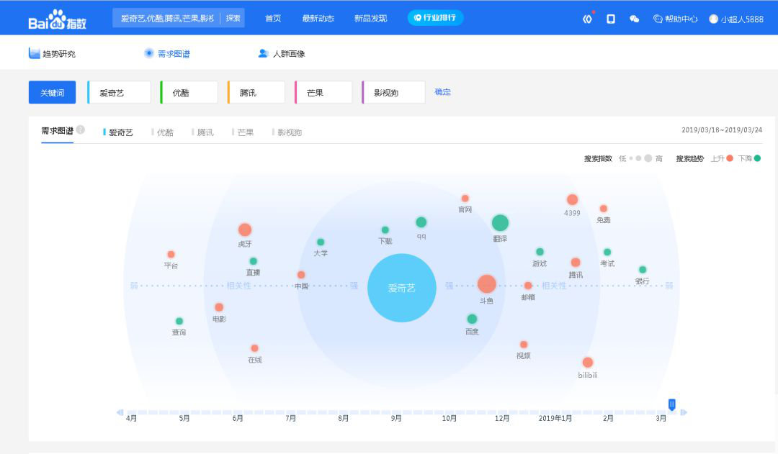Image resolution: width=778 pixels, height=454 pixels.
Task: Click the timeline left arrow
Action: pyautogui.click(x=120, y=412)
